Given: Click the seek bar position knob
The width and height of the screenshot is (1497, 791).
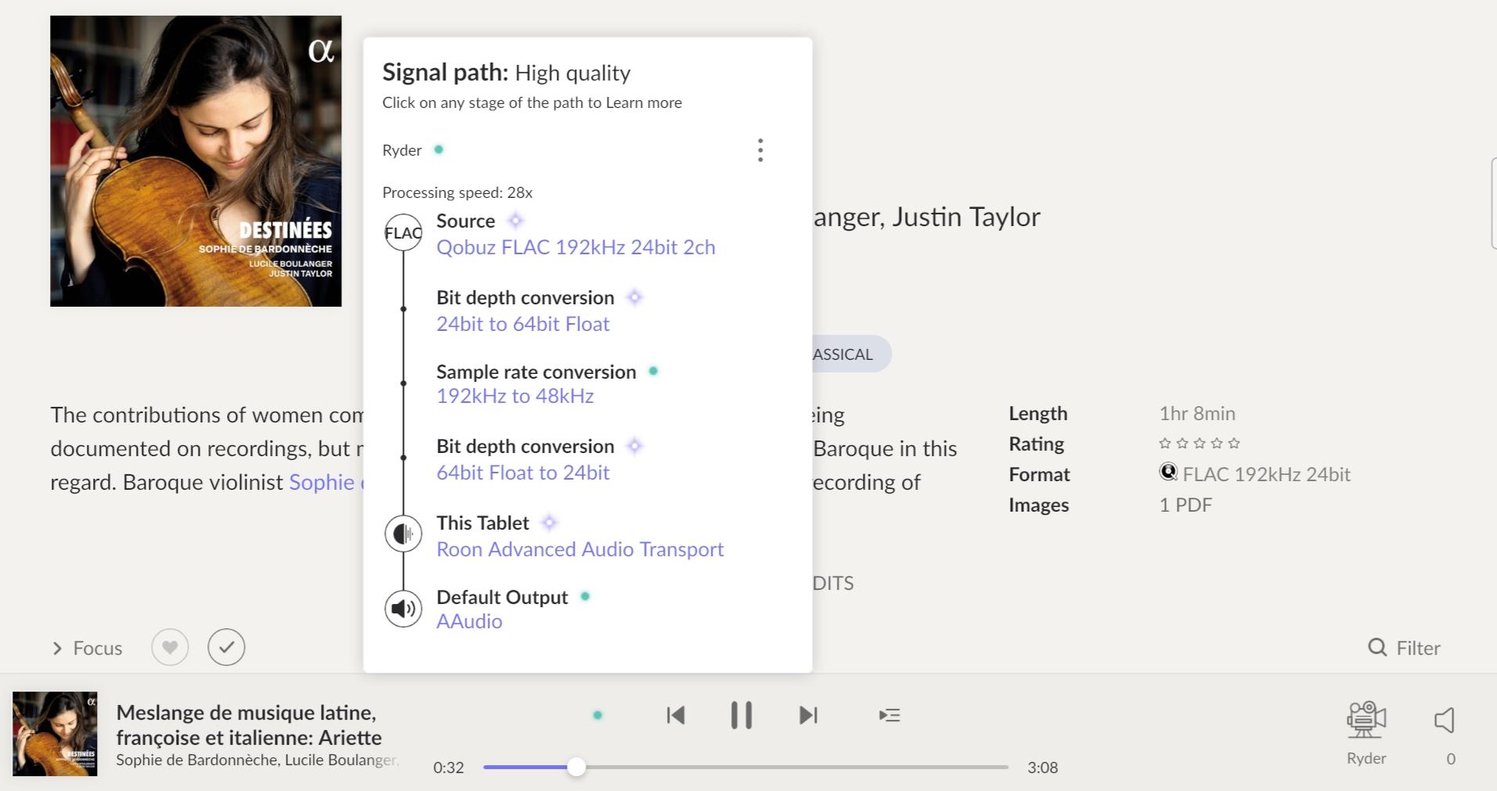Looking at the screenshot, I should coord(576,768).
